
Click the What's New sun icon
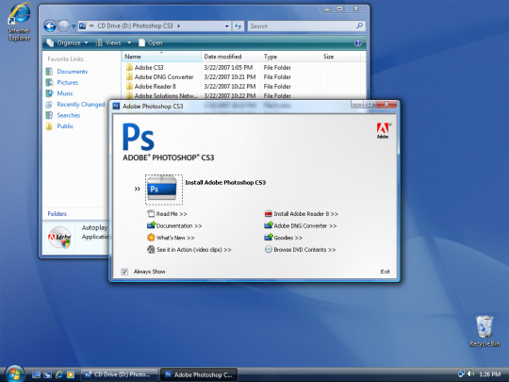[x=151, y=238]
